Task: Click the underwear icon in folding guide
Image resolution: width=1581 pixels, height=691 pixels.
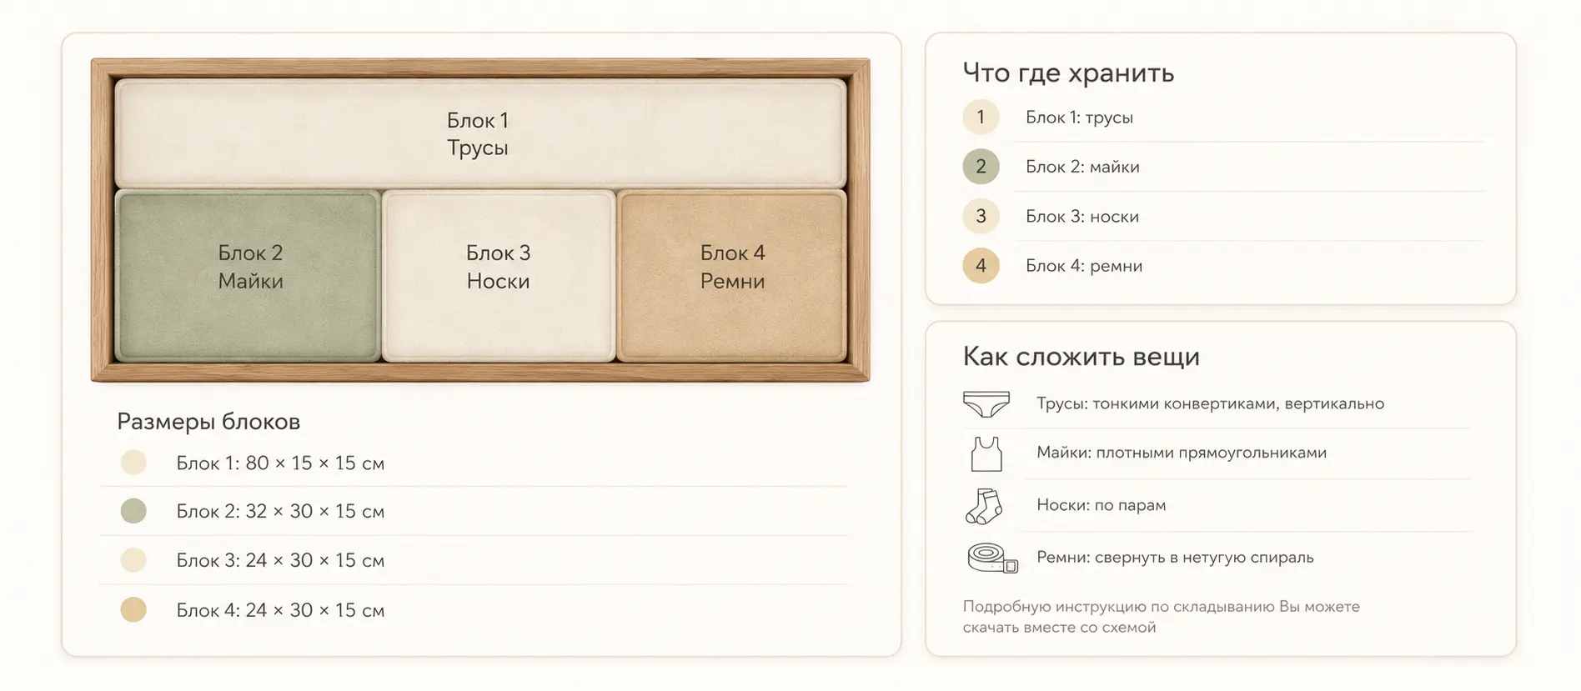Action: point(986,404)
